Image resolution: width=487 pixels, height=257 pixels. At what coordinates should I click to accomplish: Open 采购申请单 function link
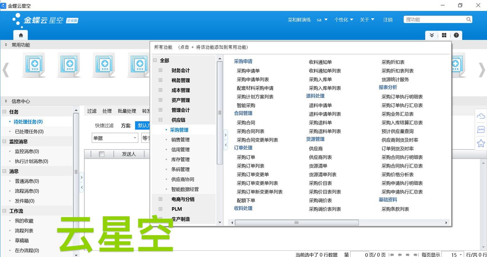248,71
